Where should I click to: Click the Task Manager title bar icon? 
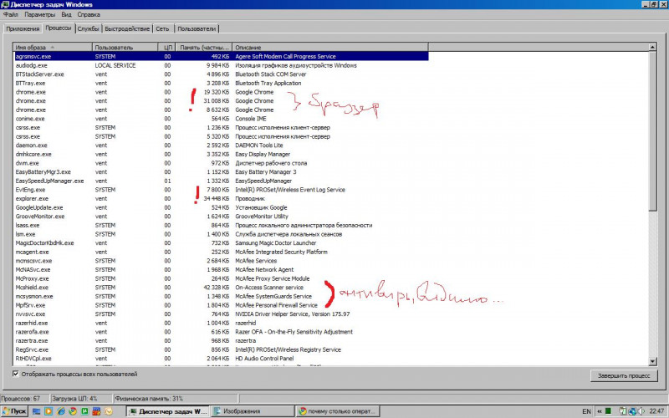[x=5, y=5]
